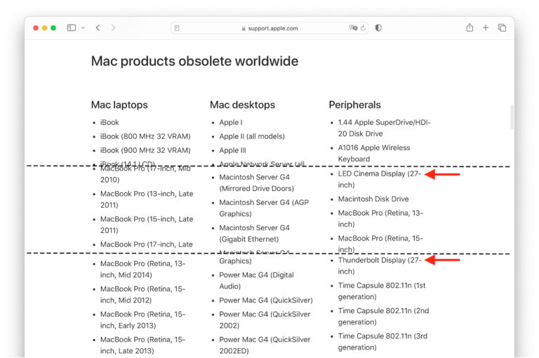Click "Power Mac G4 (QuickSilver)" item
Image resolution: width=539 pixels, height=358 pixels.
click(x=266, y=300)
